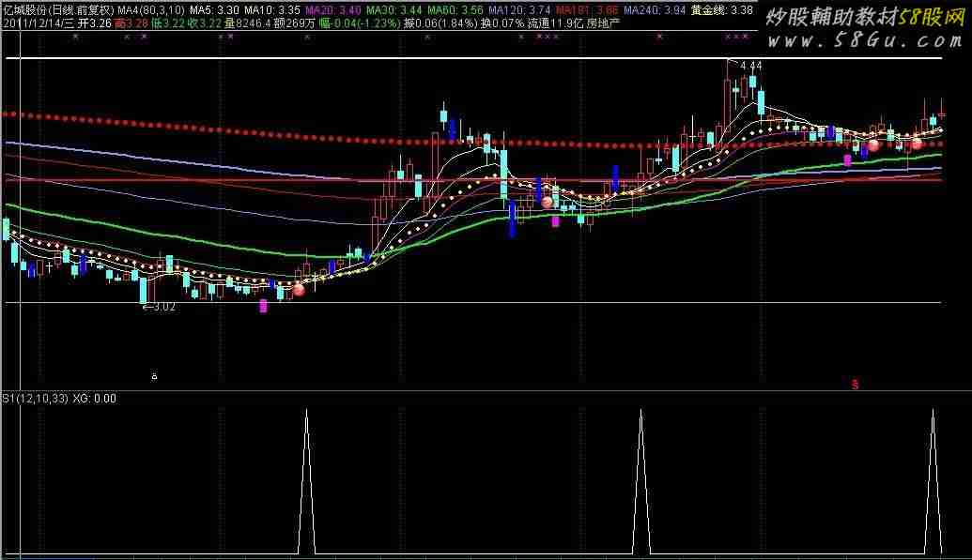Click the small white marker below the 3.02 low
This screenshot has height=560, width=972.
(x=153, y=377)
